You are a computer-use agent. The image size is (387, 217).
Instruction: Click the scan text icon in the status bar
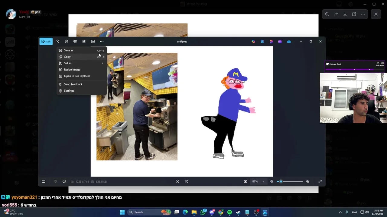click(186, 181)
